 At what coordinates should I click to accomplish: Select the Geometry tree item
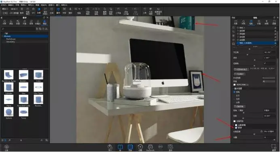(11, 42)
